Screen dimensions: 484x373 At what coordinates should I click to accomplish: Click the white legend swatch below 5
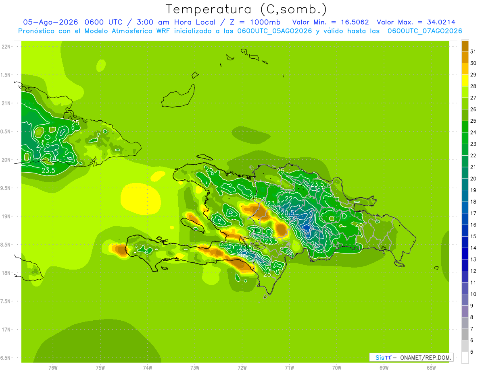[465, 357]
